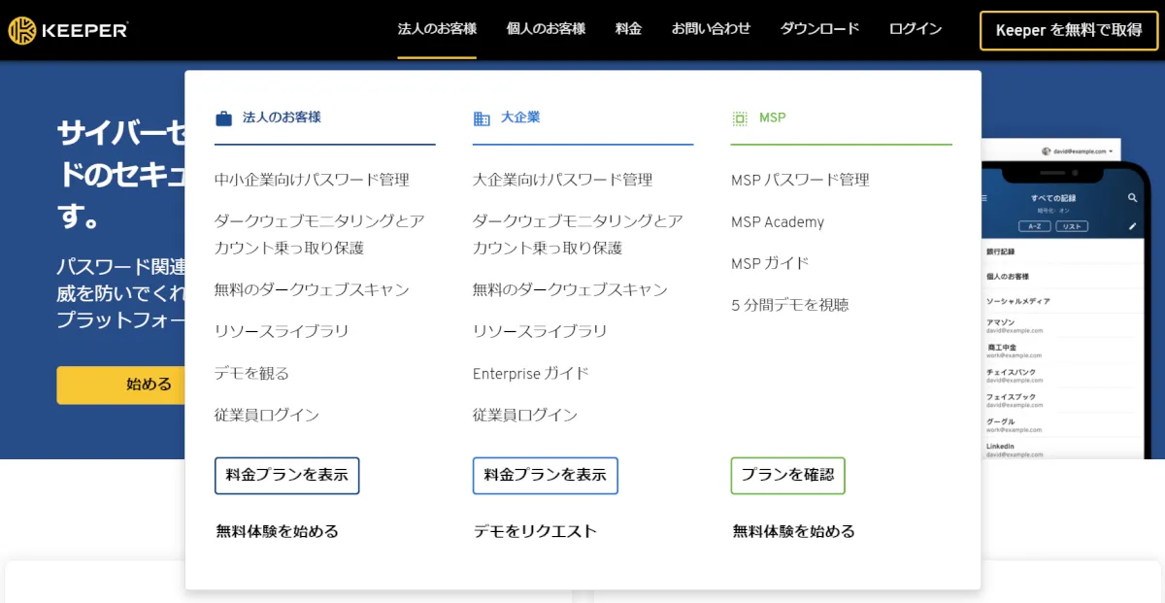Open 従業員ログイン in 法人のお客様 column

coord(267,415)
